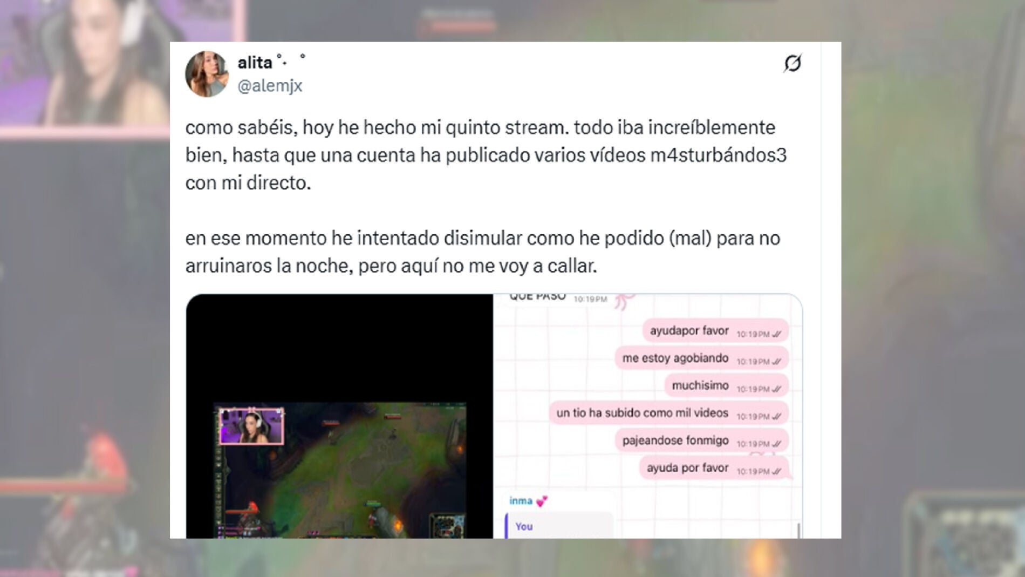Click the pink ribbon bow decoration in chat

click(x=623, y=301)
